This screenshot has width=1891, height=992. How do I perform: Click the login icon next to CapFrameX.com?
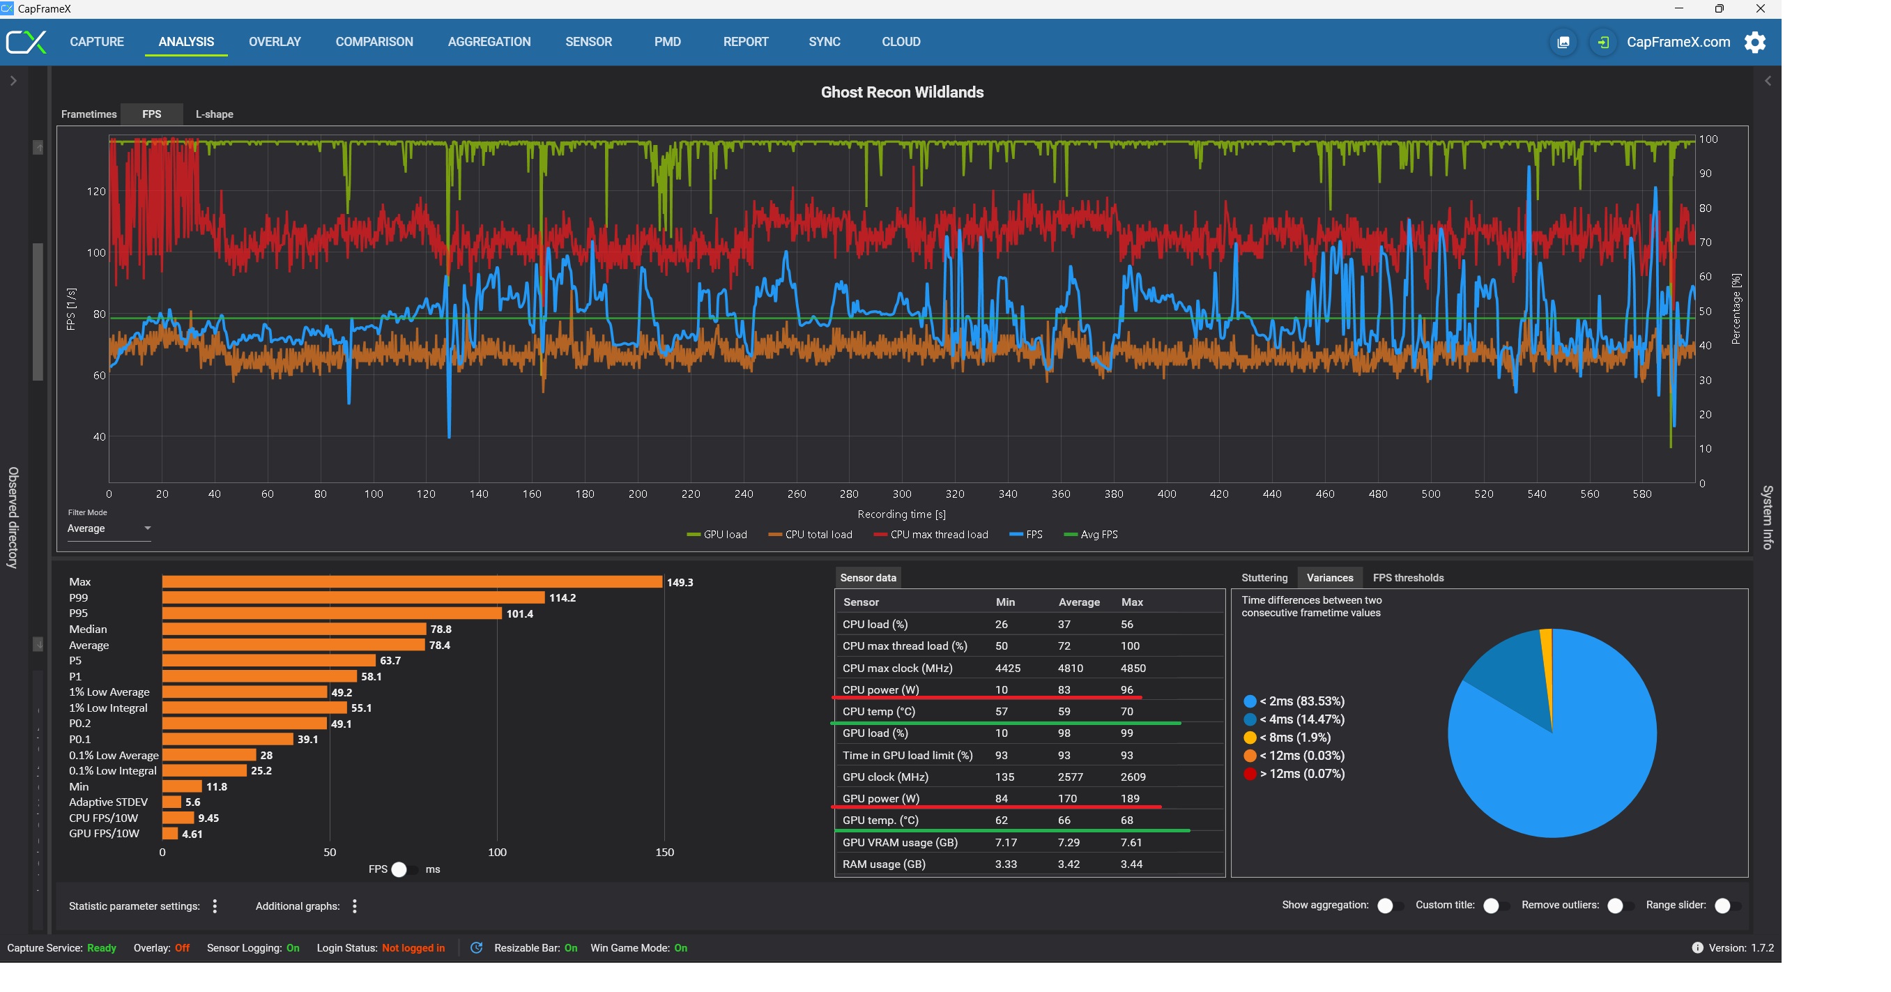point(1603,42)
